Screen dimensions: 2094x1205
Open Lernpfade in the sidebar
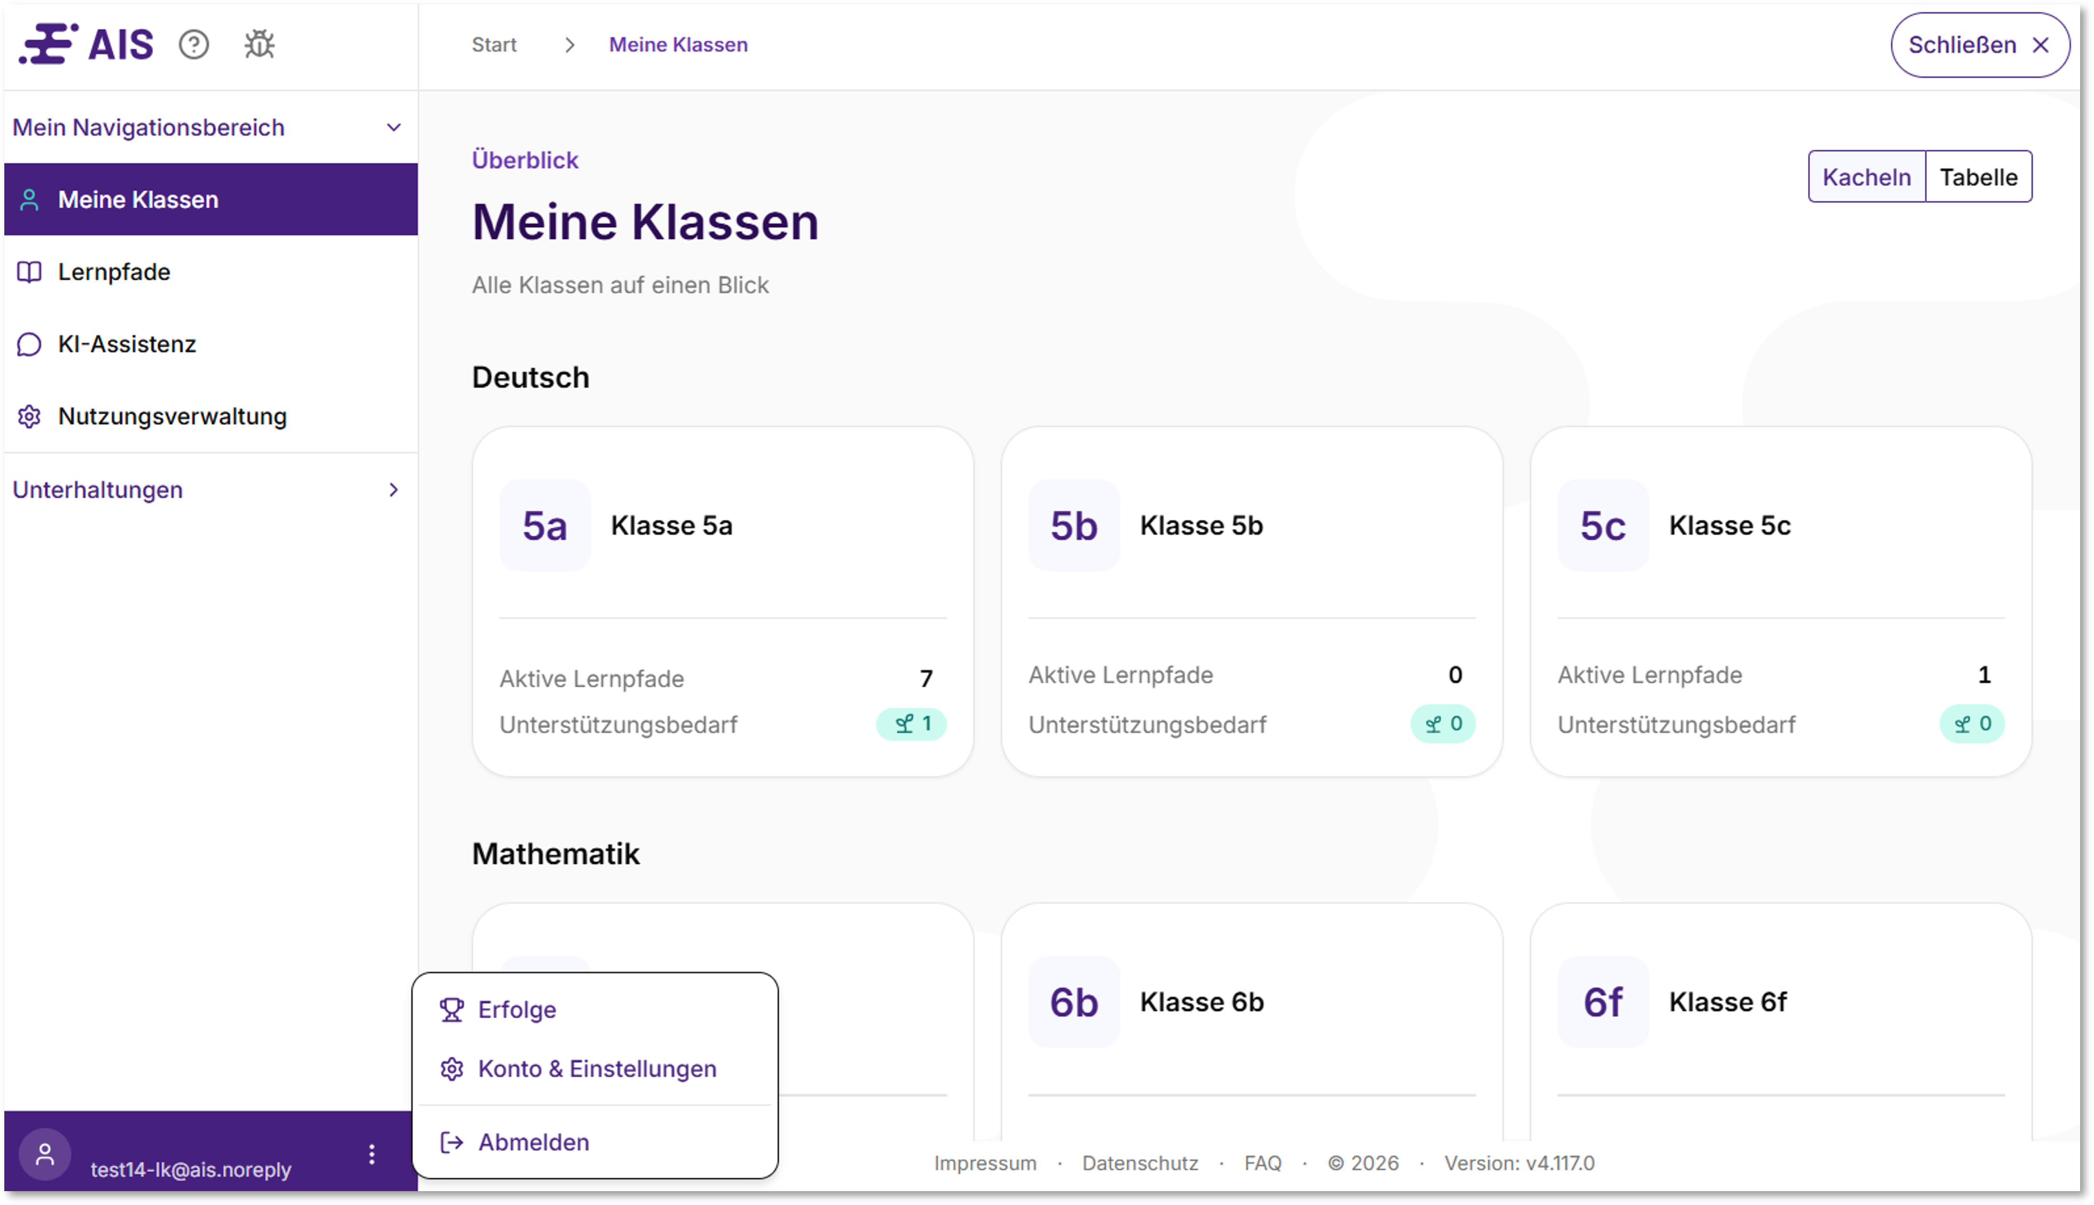(x=210, y=271)
